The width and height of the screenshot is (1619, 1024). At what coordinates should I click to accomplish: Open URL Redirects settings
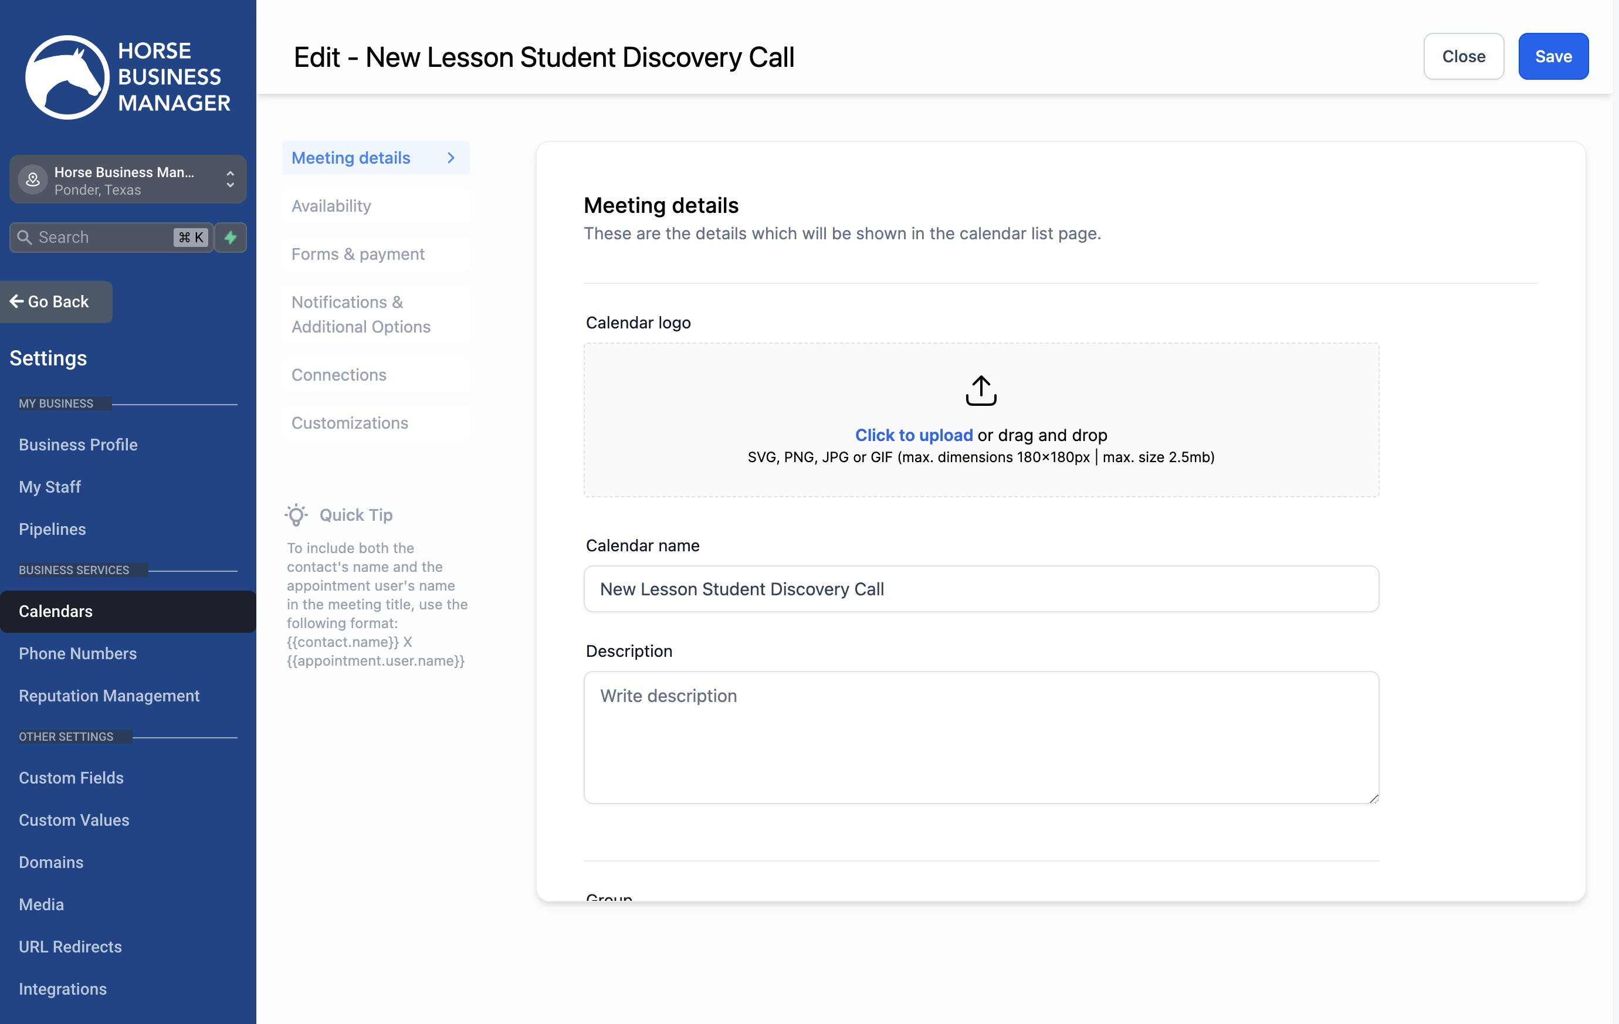[x=70, y=947]
